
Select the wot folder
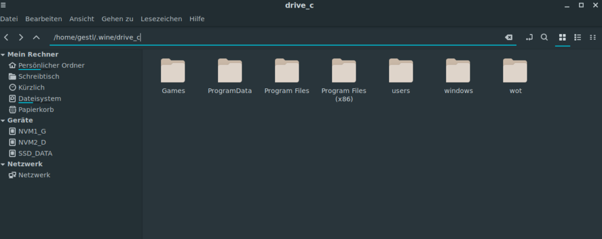point(515,71)
